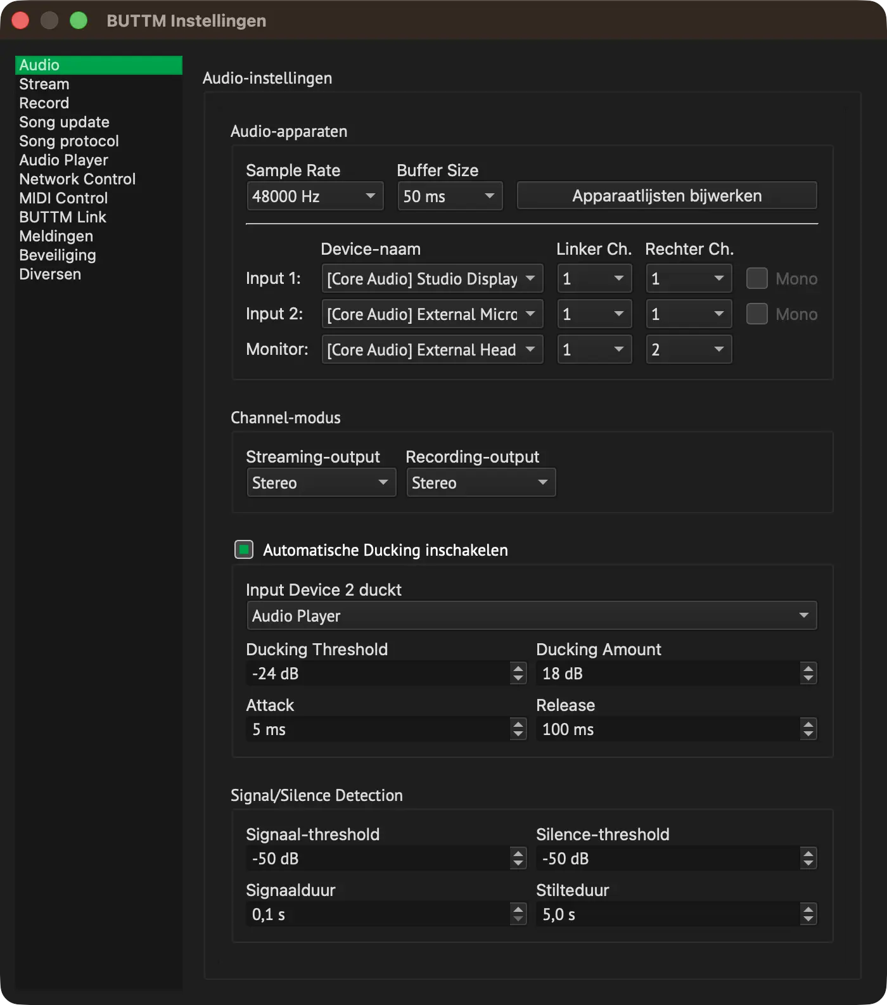
Task: Click Apparaatlijsten bijwerken button
Action: click(667, 196)
